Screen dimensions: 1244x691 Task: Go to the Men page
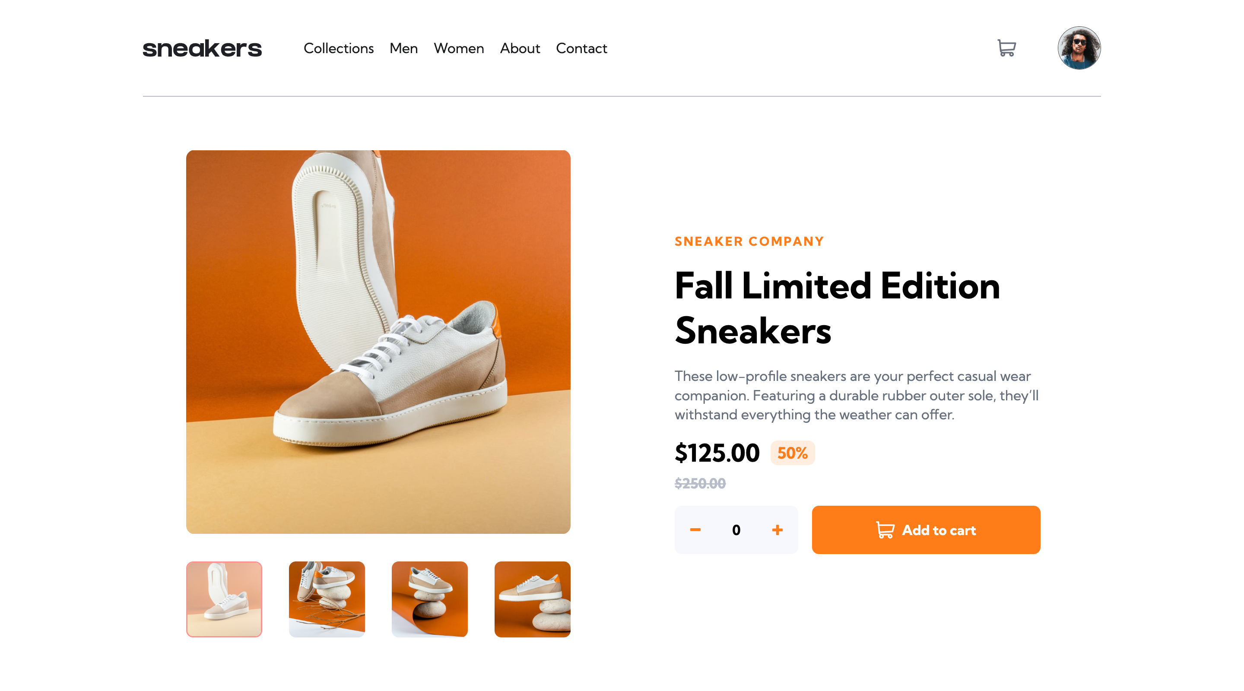403,48
